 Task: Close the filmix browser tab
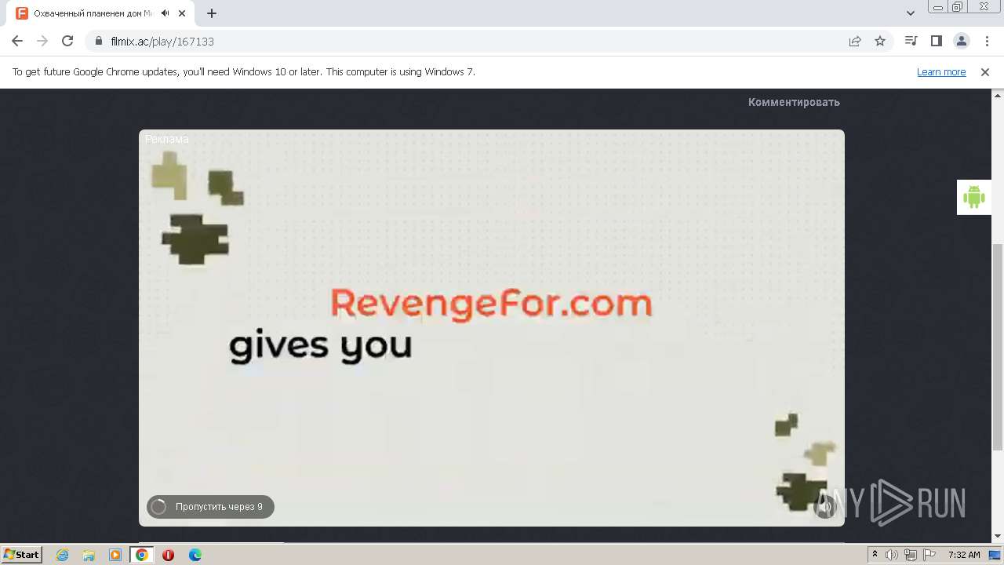(184, 13)
